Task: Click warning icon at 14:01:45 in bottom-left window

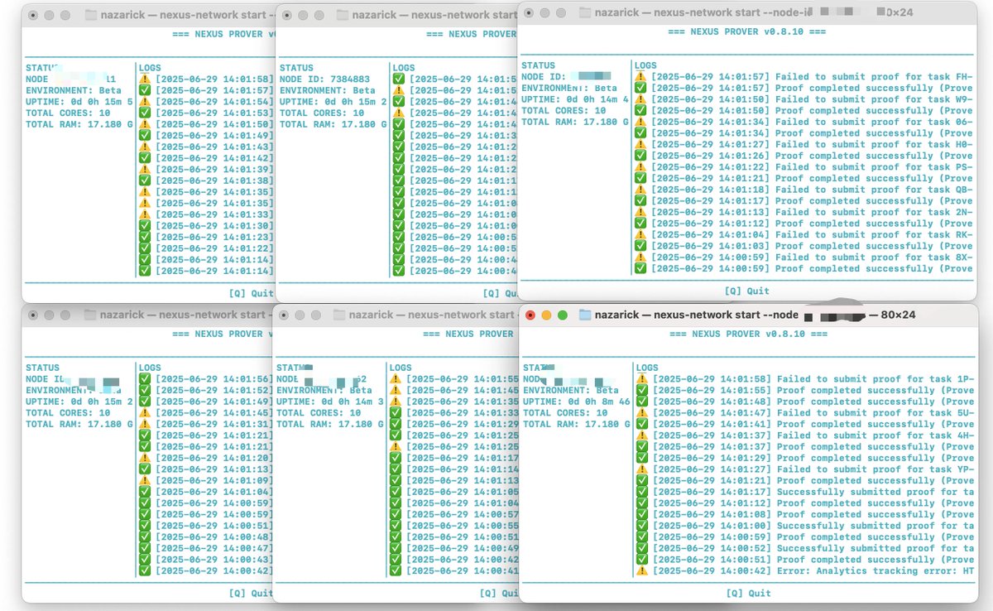Action: tap(145, 413)
